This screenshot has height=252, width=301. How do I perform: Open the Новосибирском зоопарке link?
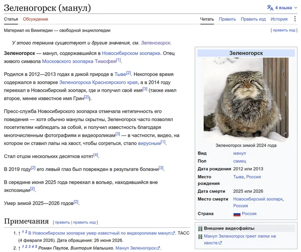[131, 53]
